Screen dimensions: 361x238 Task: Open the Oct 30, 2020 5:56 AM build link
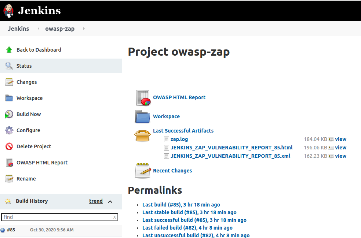52,230
